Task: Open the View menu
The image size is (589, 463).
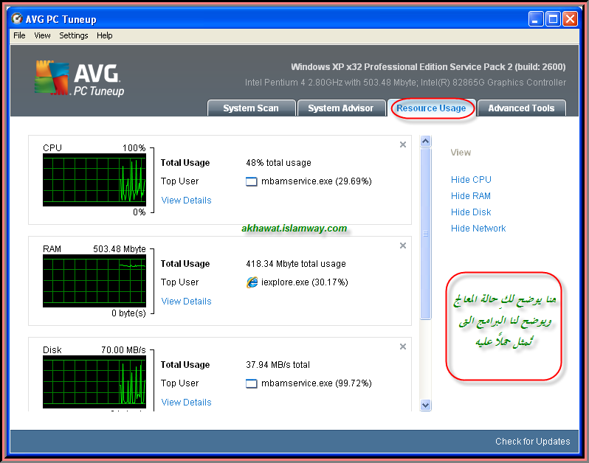Action: point(42,35)
